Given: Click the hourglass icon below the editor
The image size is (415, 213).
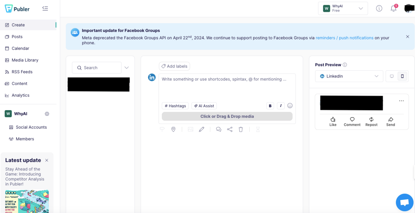Looking at the screenshot, I should click(258, 129).
